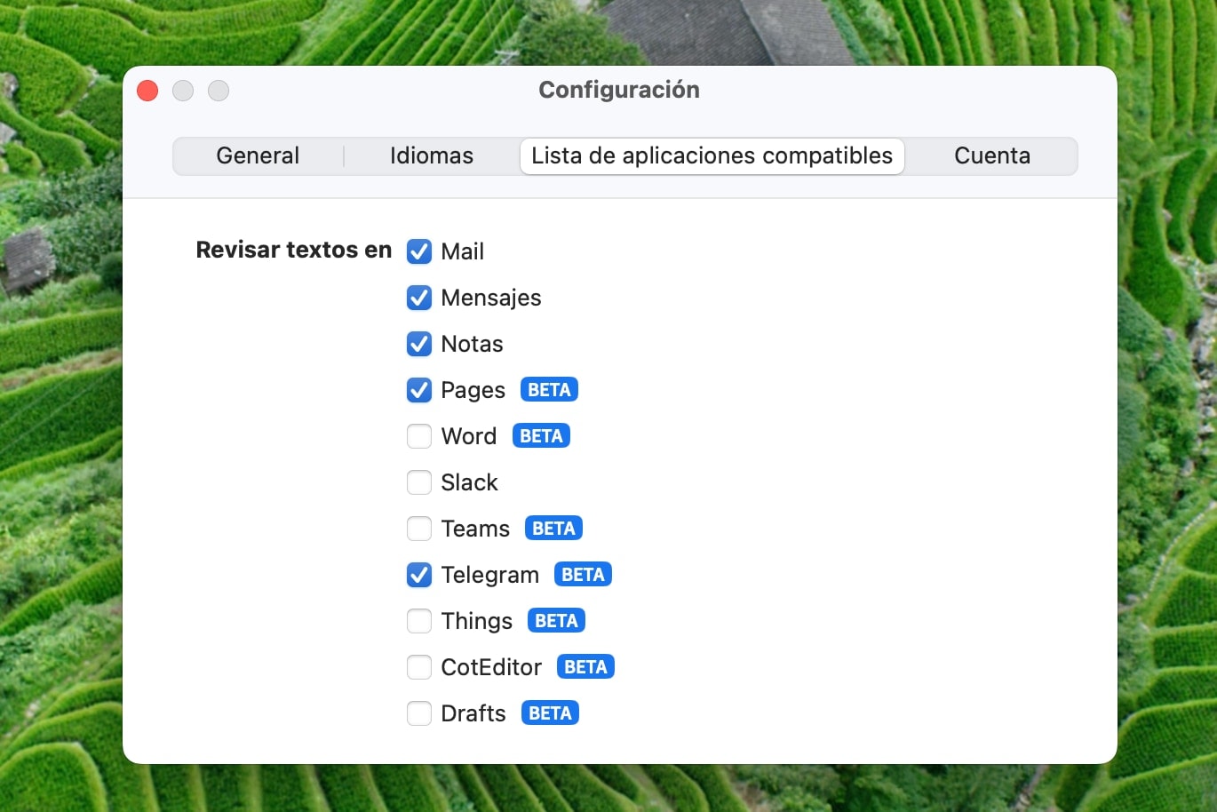Enable Things for text checking

tap(418, 621)
